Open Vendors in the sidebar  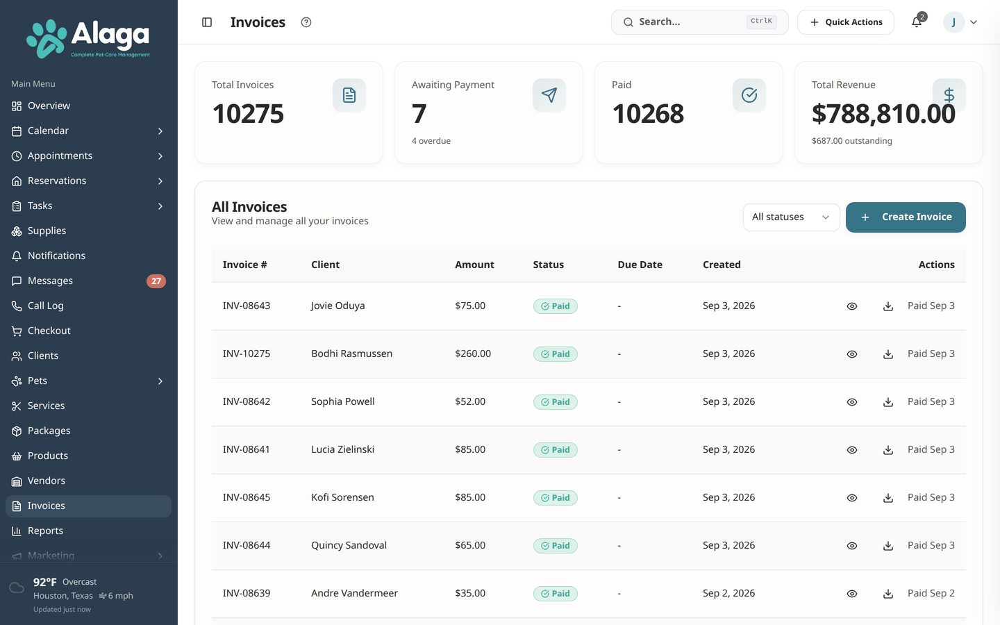88,481
